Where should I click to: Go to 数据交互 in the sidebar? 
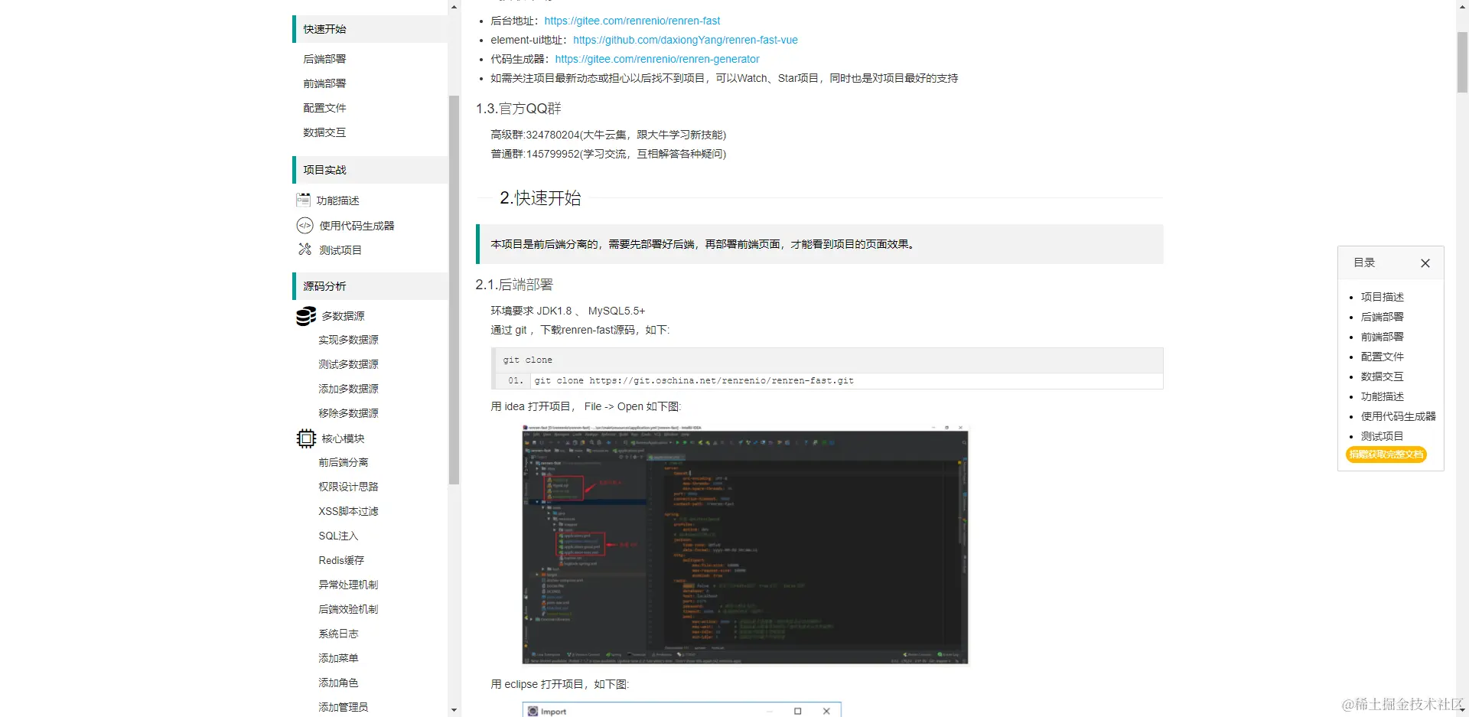(324, 132)
